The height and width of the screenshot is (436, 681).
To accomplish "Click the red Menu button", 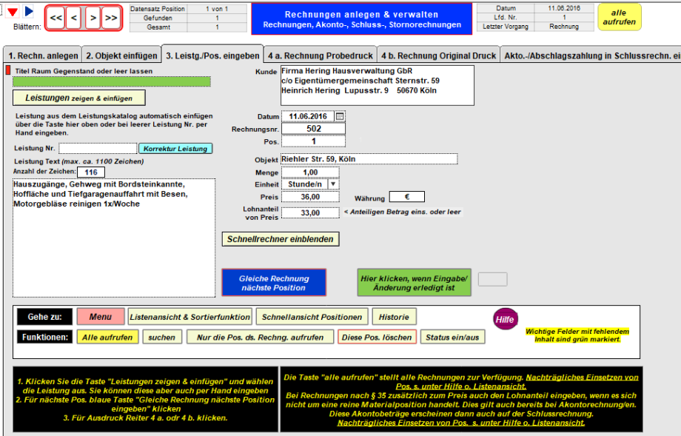I will [x=100, y=317].
